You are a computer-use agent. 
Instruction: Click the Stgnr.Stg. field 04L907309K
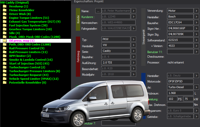click(x=180, y=34)
